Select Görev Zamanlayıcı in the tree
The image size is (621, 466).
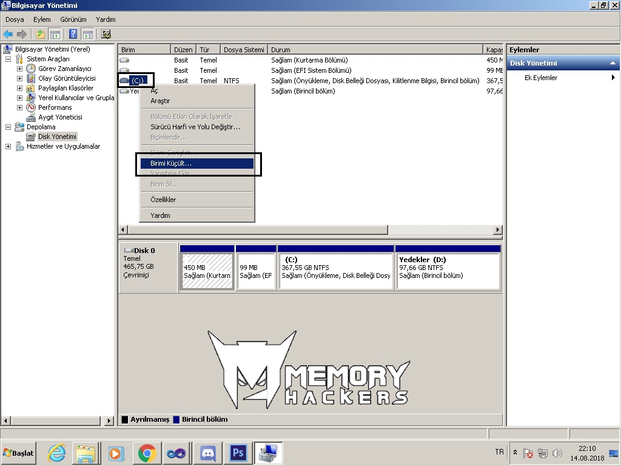coord(64,69)
